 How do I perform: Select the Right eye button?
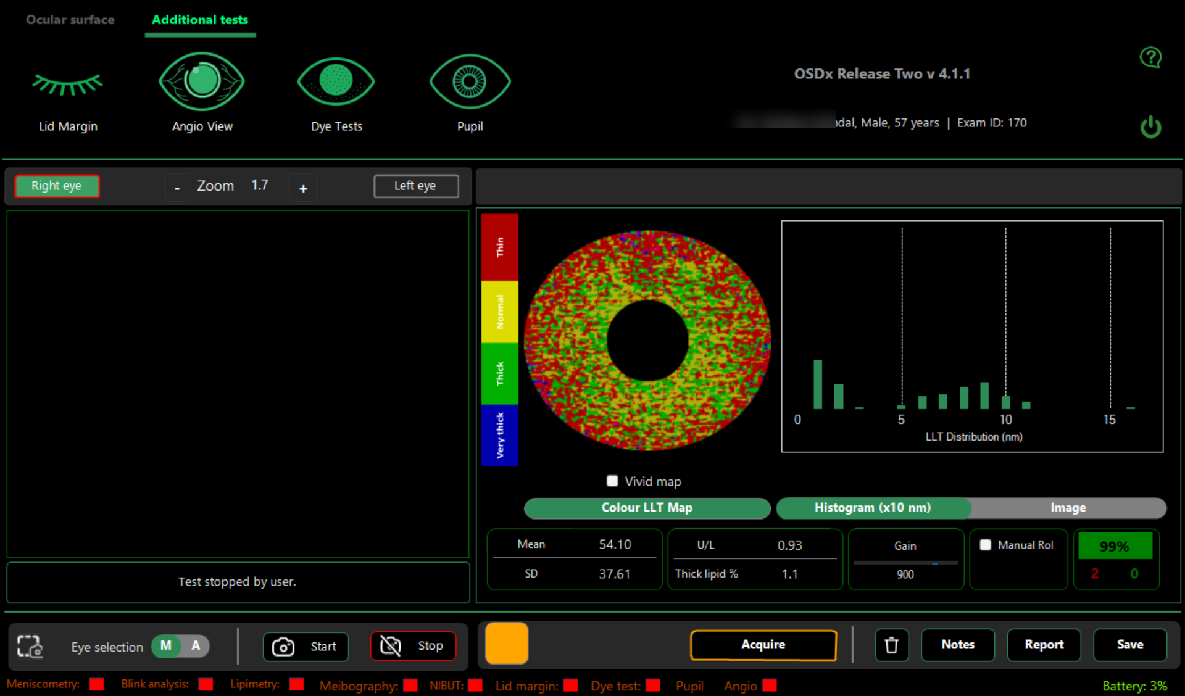click(57, 186)
